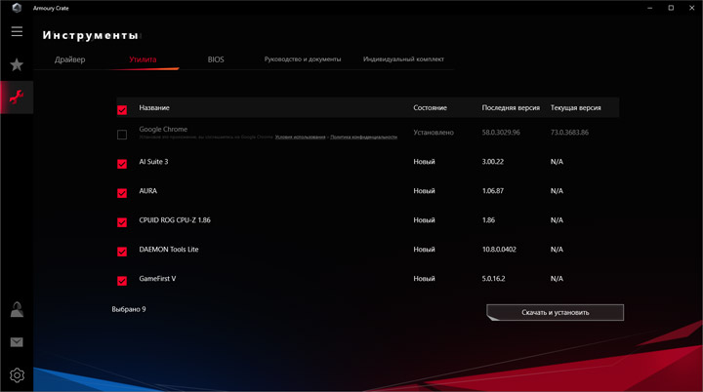This screenshot has height=392, width=703.
Task: Open the hamburger menu in the sidebar
Action: point(17,31)
